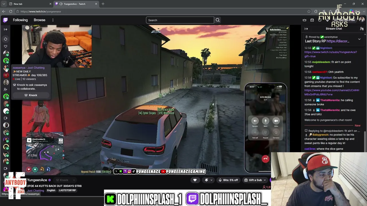Bookmark this page with the star icon
The image size is (367, 206).
coord(309,11)
